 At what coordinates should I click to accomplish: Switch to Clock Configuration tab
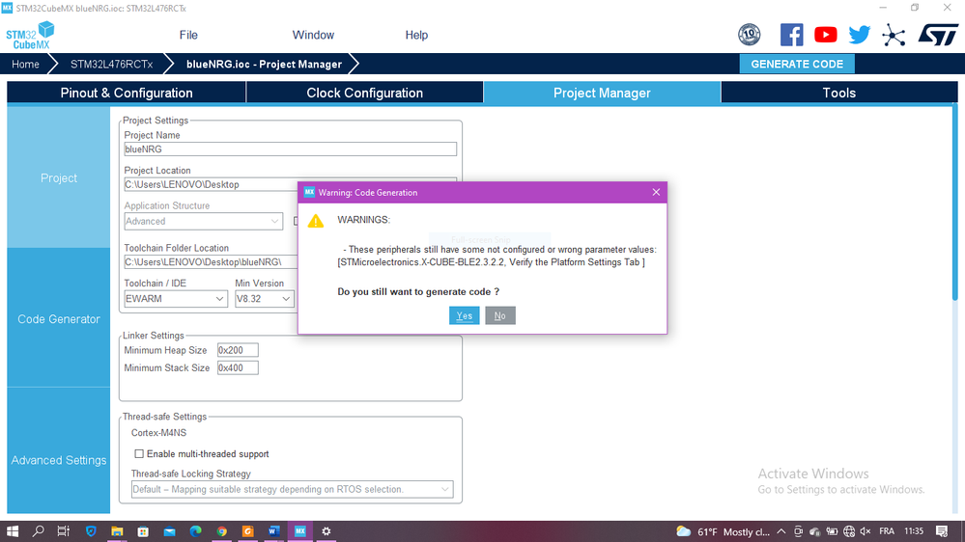(365, 93)
